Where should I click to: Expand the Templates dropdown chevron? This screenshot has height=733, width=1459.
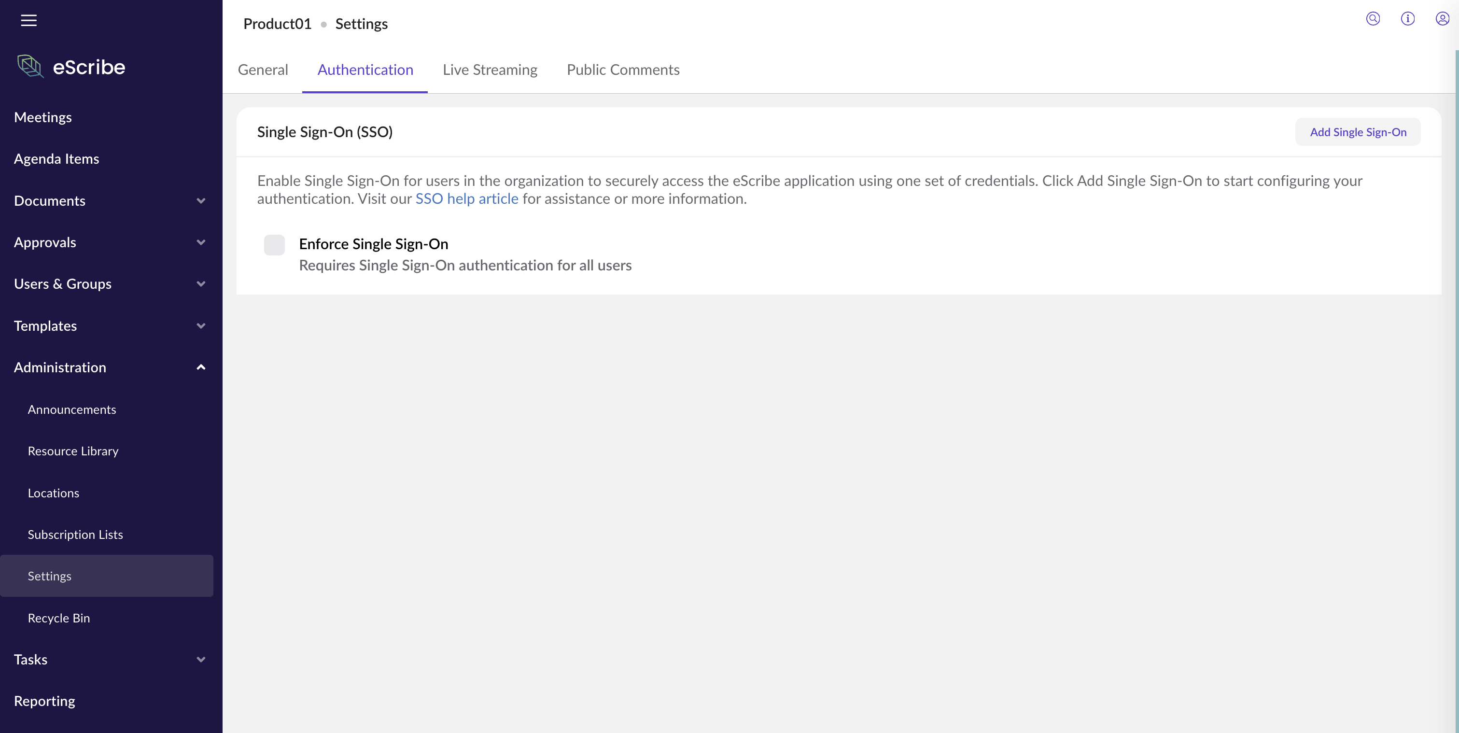click(x=200, y=326)
